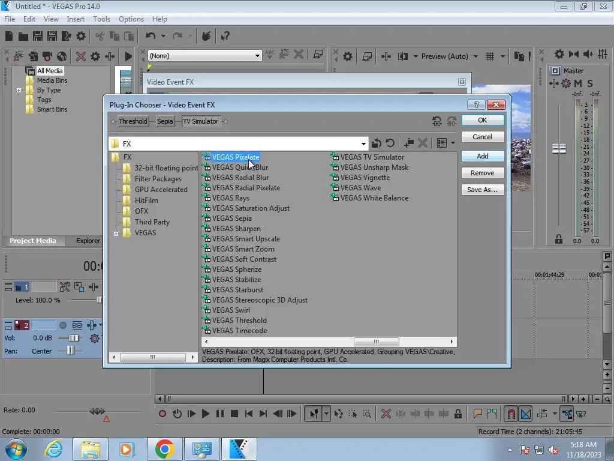Click the Record button in transport bar
The width and height of the screenshot is (614, 461).
coord(162,414)
